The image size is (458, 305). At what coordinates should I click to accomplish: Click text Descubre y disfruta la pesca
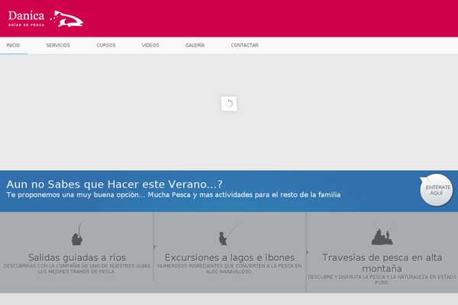pyautogui.click(x=382, y=280)
